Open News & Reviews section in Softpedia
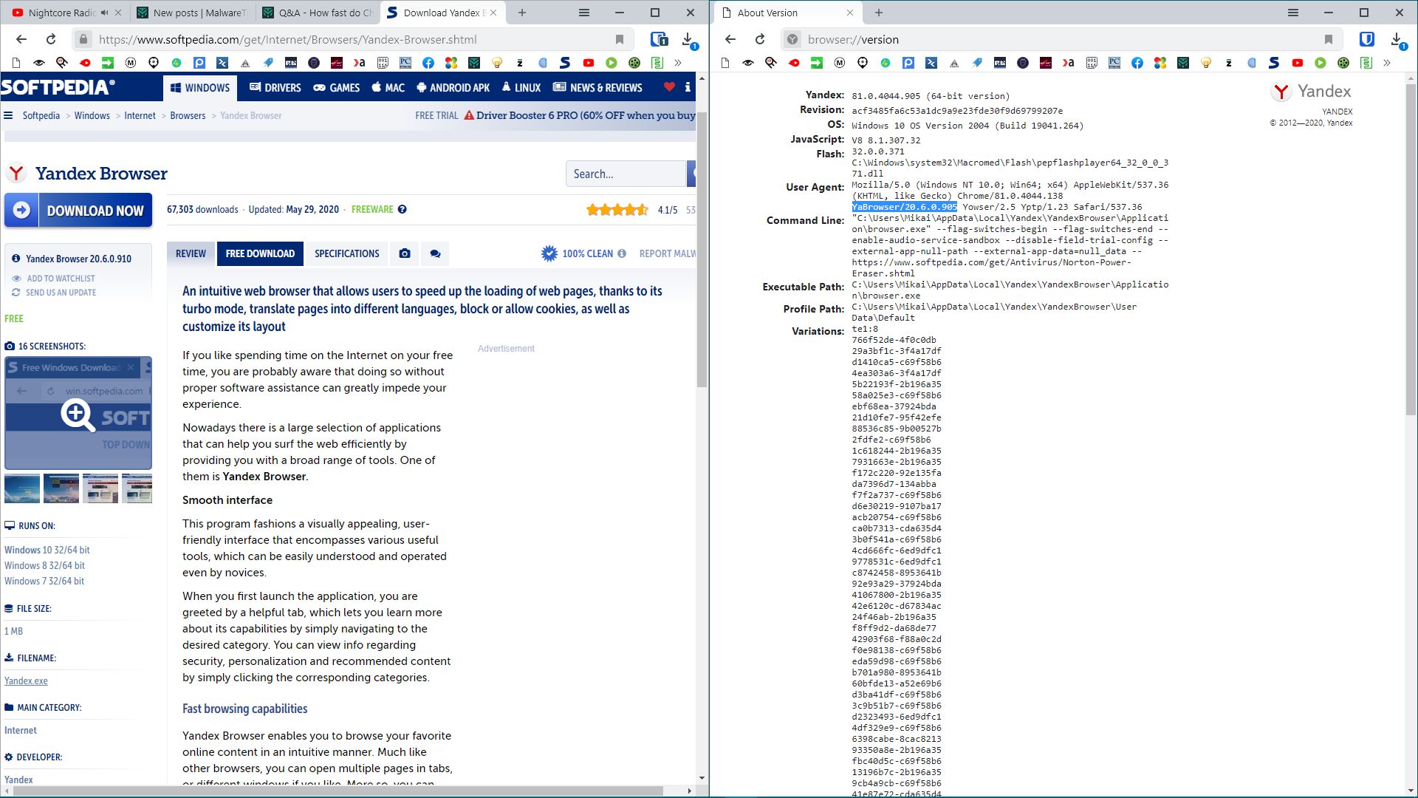The width and height of the screenshot is (1418, 798). pyautogui.click(x=597, y=87)
